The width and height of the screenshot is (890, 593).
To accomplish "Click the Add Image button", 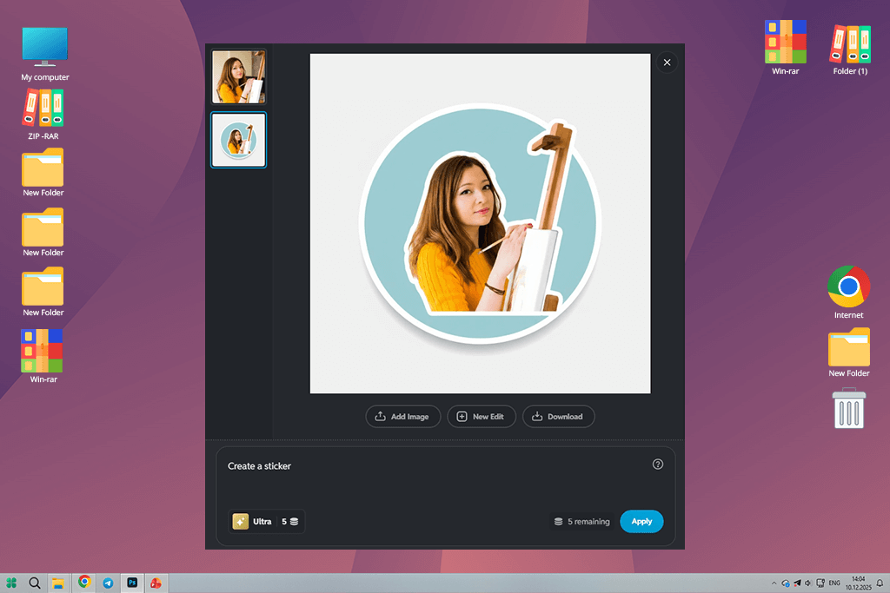I will (x=402, y=416).
